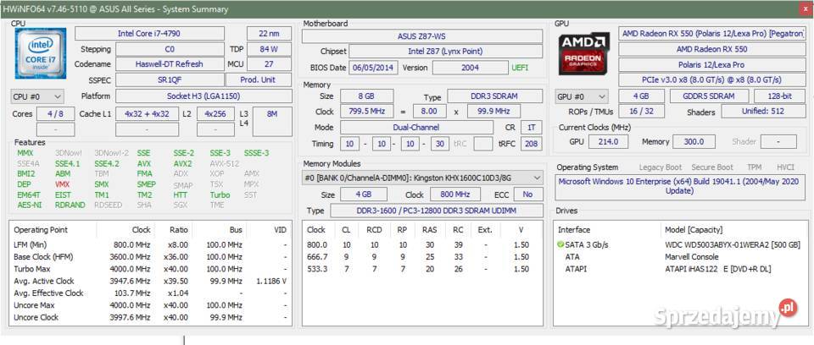Expand the memory module Kingston KHX1600C10D3/8G dropdown
Viewport: 814px width, 345px height.
click(x=422, y=178)
